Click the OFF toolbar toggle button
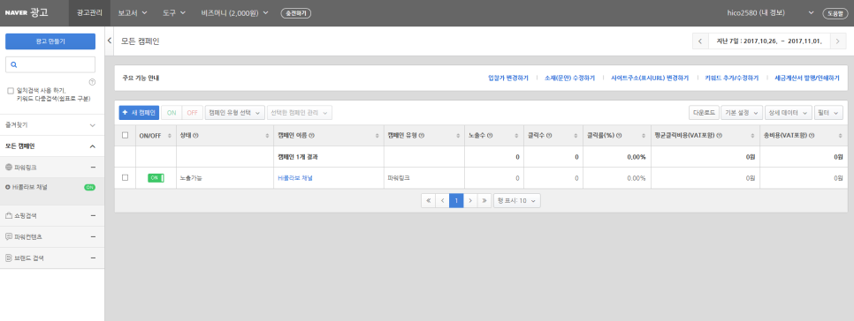 pyautogui.click(x=192, y=113)
